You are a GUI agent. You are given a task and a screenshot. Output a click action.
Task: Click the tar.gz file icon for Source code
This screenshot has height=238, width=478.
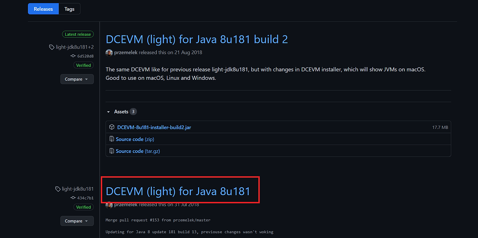coord(112,151)
